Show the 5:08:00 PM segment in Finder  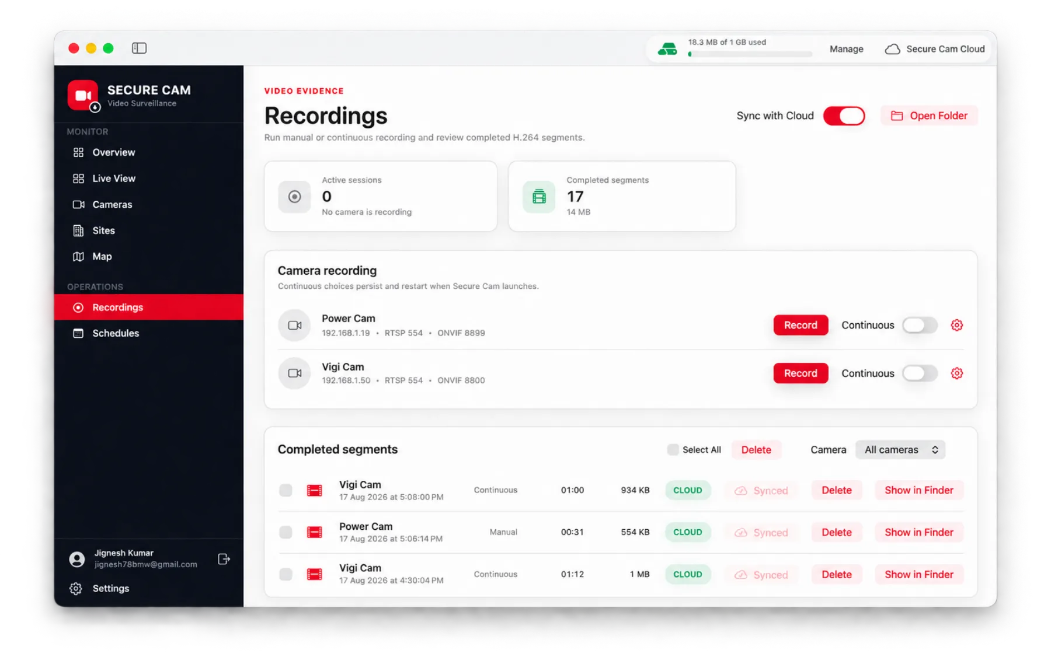(x=919, y=490)
